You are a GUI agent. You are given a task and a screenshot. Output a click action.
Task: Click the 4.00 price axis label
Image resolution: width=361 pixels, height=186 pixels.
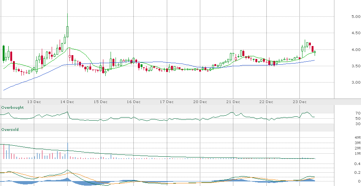356,49
